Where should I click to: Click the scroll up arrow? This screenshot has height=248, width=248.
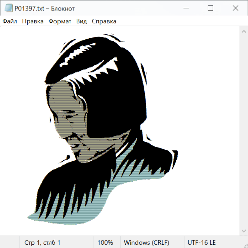(x=244, y=32)
